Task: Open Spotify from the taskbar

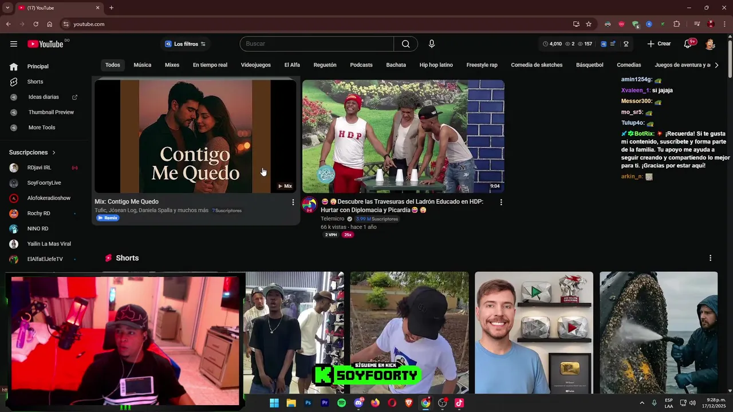Action: tap(341, 403)
